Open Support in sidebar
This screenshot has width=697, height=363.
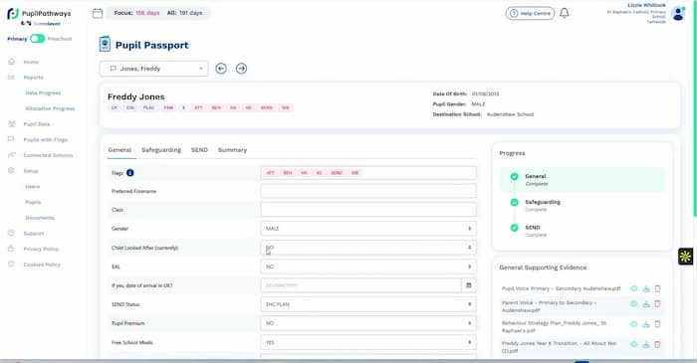pyautogui.click(x=34, y=234)
